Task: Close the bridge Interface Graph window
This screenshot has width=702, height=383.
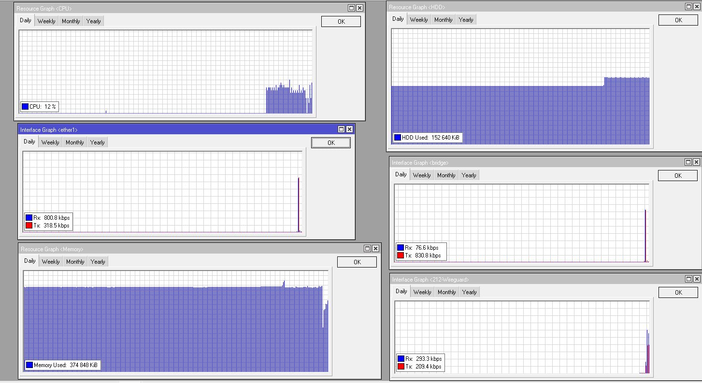Action: tap(697, 162)
